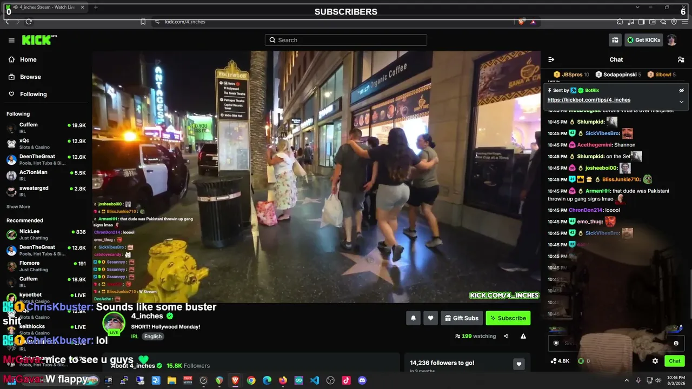Image resolution: width=692 pixels, height=389 pixels.
Task: Go to Home in sidebar
Action: (28, 59)
